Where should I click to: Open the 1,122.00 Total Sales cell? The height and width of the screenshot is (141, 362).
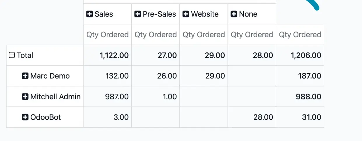(114, 55)
